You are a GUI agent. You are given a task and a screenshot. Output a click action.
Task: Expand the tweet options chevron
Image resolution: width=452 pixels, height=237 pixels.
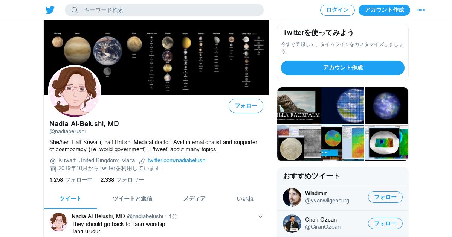coord(260,217)
